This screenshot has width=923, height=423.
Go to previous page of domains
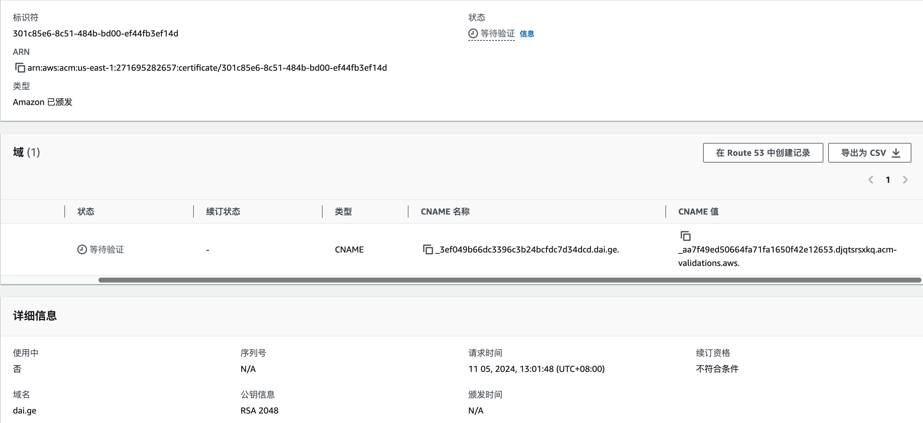[x=871, y=180]
